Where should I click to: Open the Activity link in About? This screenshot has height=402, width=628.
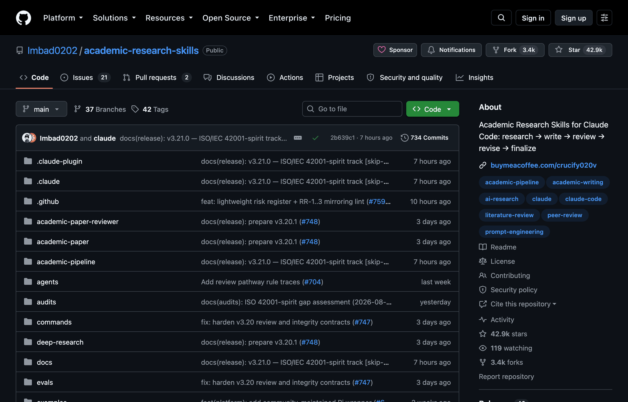tap(497, 320)
